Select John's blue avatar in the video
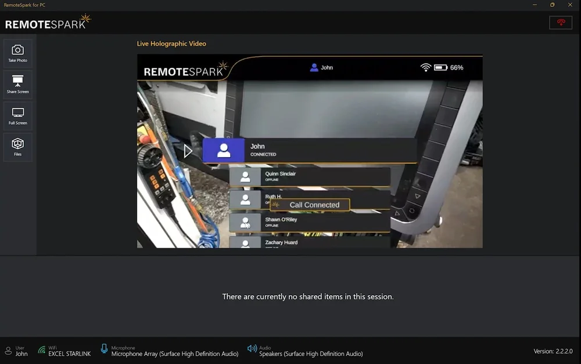The width and height of the screenshot is (581, 364). (x=224, y=150)
